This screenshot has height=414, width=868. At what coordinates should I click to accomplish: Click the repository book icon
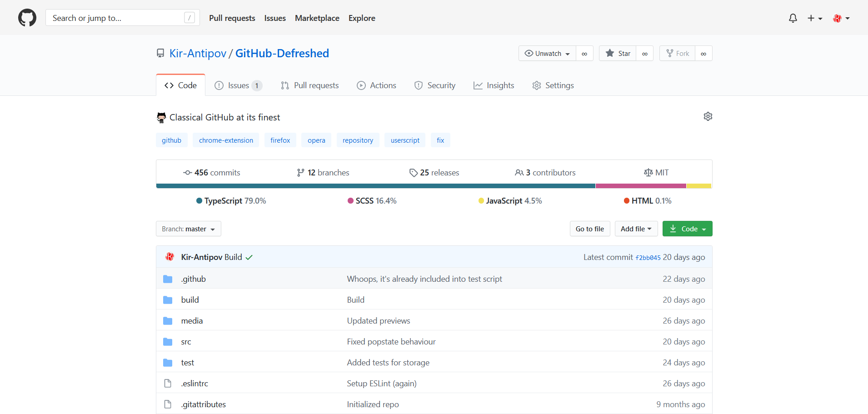point(160,53)
